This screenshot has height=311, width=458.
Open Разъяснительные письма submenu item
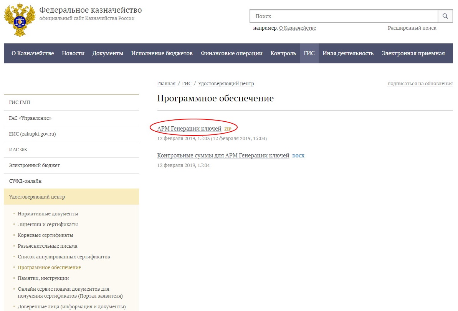(47, 246)
